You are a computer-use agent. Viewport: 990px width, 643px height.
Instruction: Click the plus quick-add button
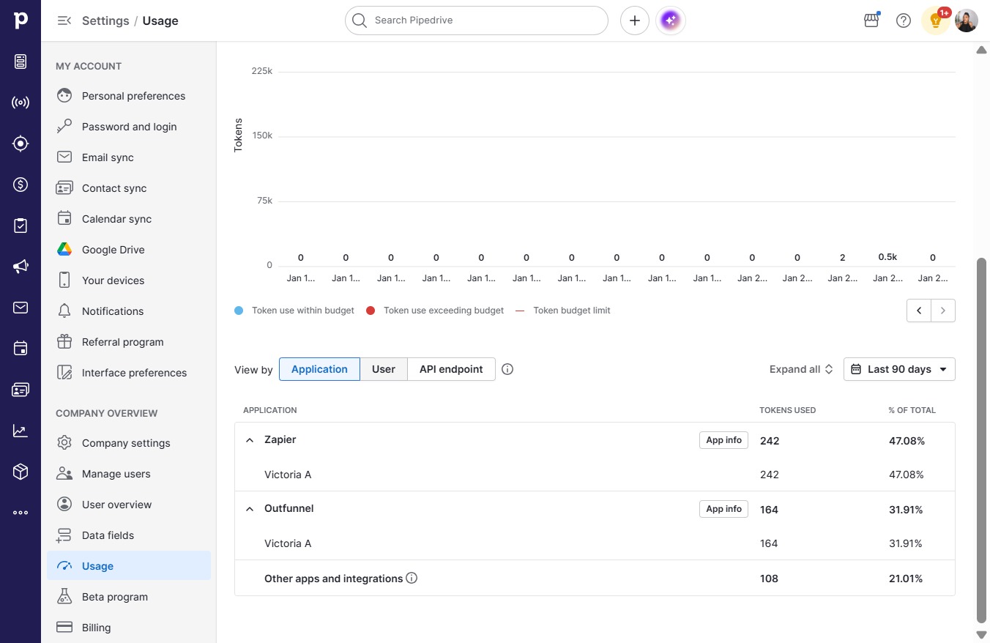[x=635, y=21]
